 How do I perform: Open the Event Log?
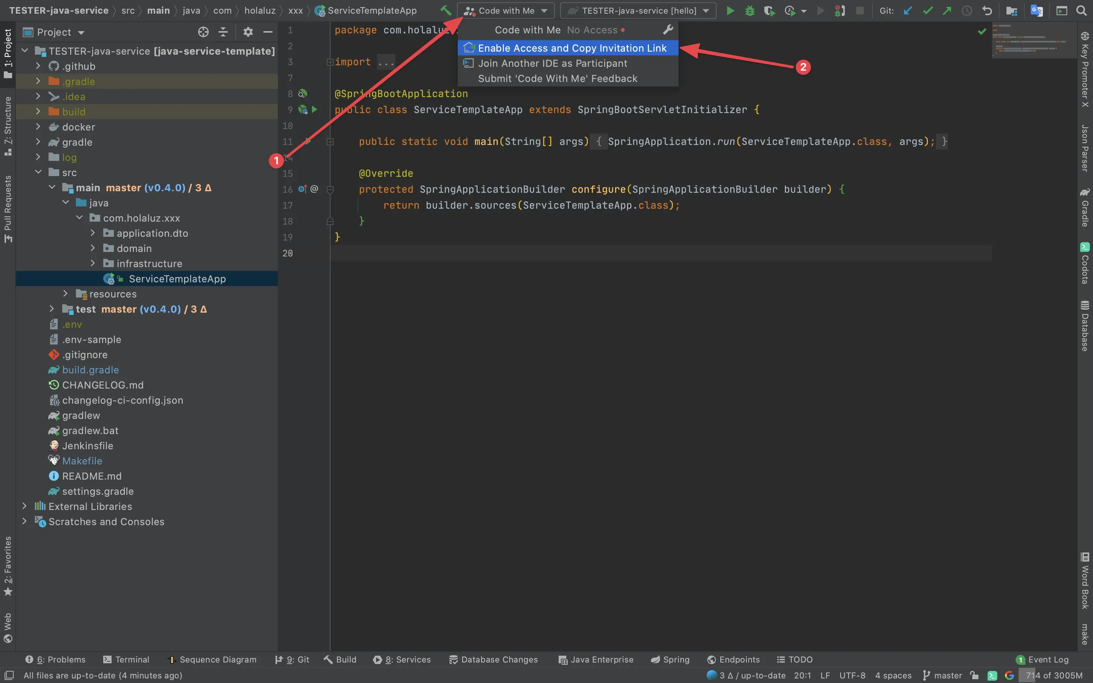tap(1043, 659)
